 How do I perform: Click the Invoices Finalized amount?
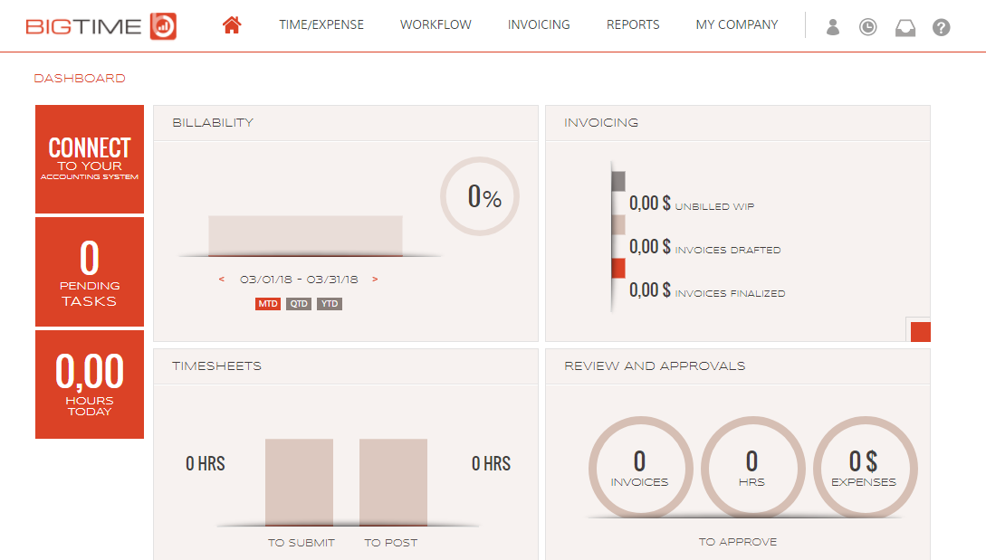(649, 289)
